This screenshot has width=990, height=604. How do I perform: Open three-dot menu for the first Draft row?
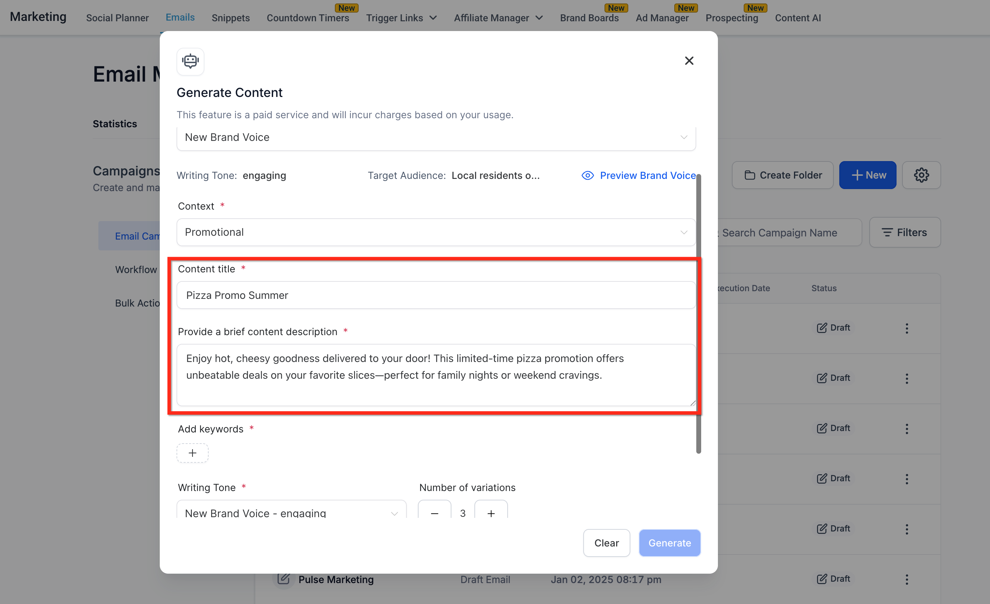click(x=906, y=328)
